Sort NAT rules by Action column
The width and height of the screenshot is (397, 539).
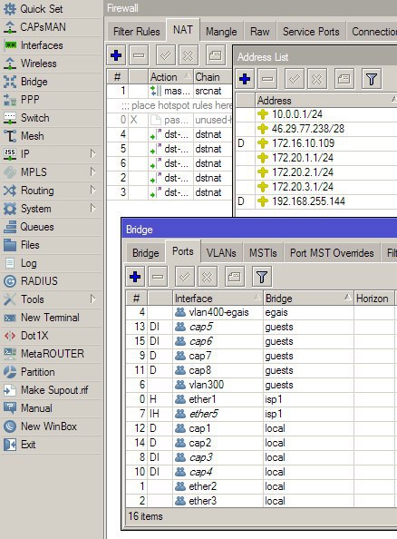[x=170, y=76]
